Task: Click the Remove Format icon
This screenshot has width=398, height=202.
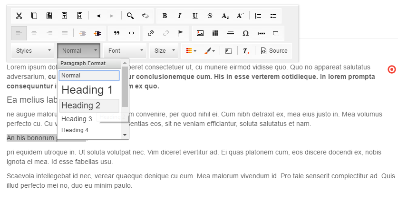Action: (246, 51)
